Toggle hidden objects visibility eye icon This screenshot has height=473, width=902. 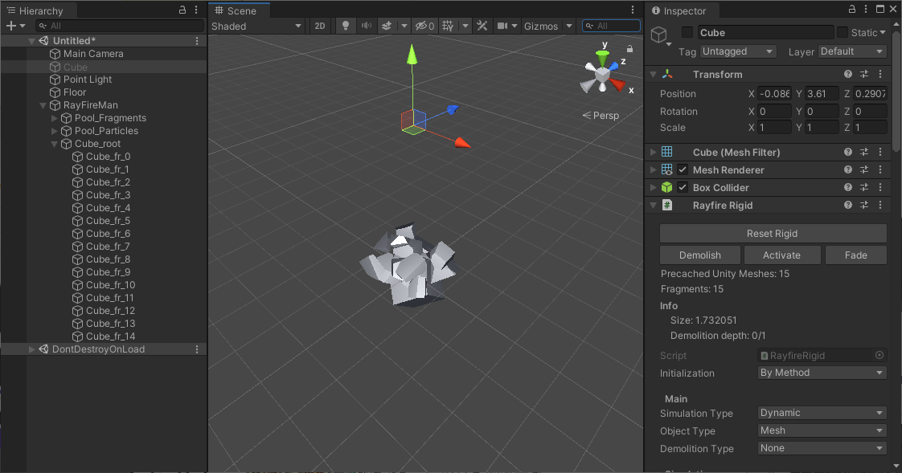coord(424,26)
